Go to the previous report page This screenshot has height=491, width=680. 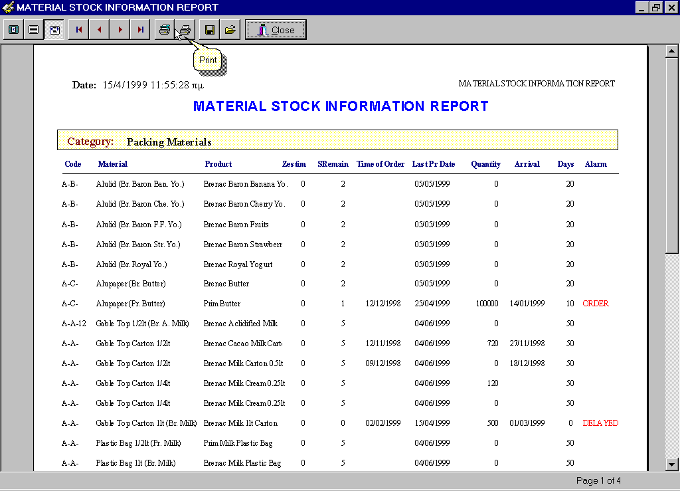[x=100, y=30]
